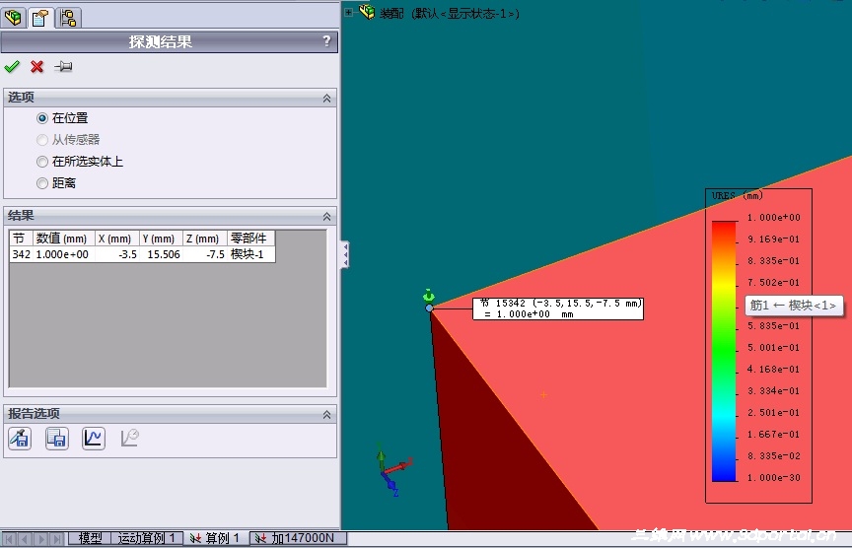
Task: Open the FeatureManager design tree tab
Action: pyautogui.click(x=14, y=18)
